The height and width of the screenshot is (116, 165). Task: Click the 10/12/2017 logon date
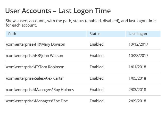(x=138, y=44)
